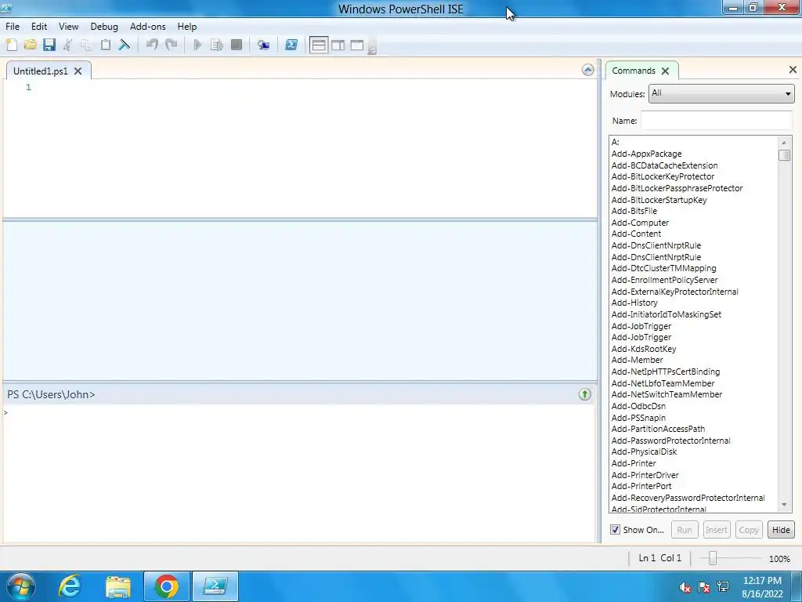Redo the edit via toolbar arrow
This screenshot has width=802, height=602.
[172, 45]
